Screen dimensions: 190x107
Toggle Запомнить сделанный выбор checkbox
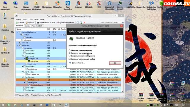[69, 59]
